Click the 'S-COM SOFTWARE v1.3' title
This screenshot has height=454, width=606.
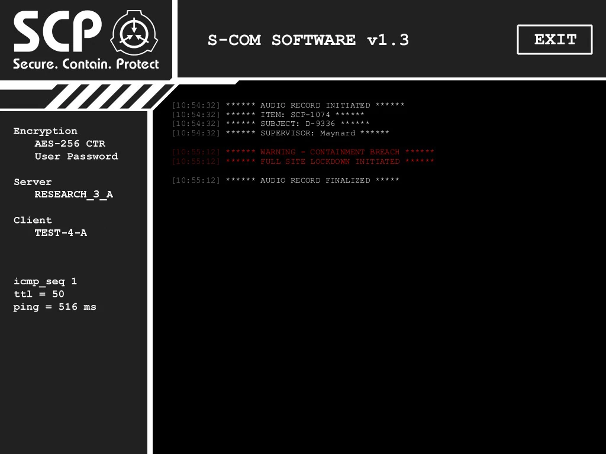click(x=308, y=40)
